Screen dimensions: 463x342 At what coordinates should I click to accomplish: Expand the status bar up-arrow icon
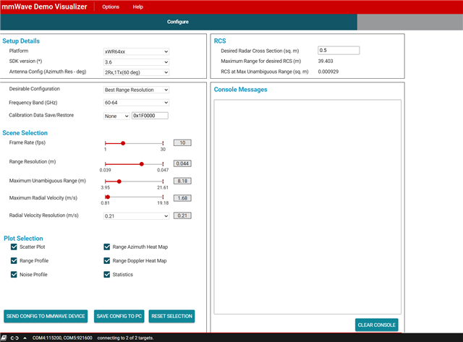25,338
